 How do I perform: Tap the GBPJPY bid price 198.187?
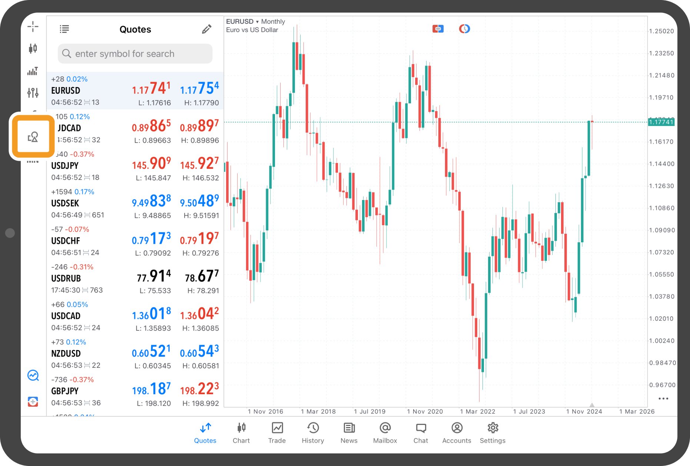pos(151,389)
